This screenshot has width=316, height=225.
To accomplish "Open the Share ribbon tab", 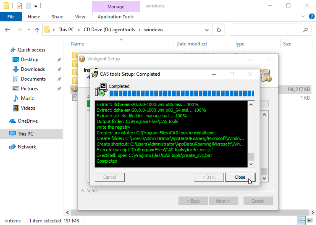I will tap(58, 17).
